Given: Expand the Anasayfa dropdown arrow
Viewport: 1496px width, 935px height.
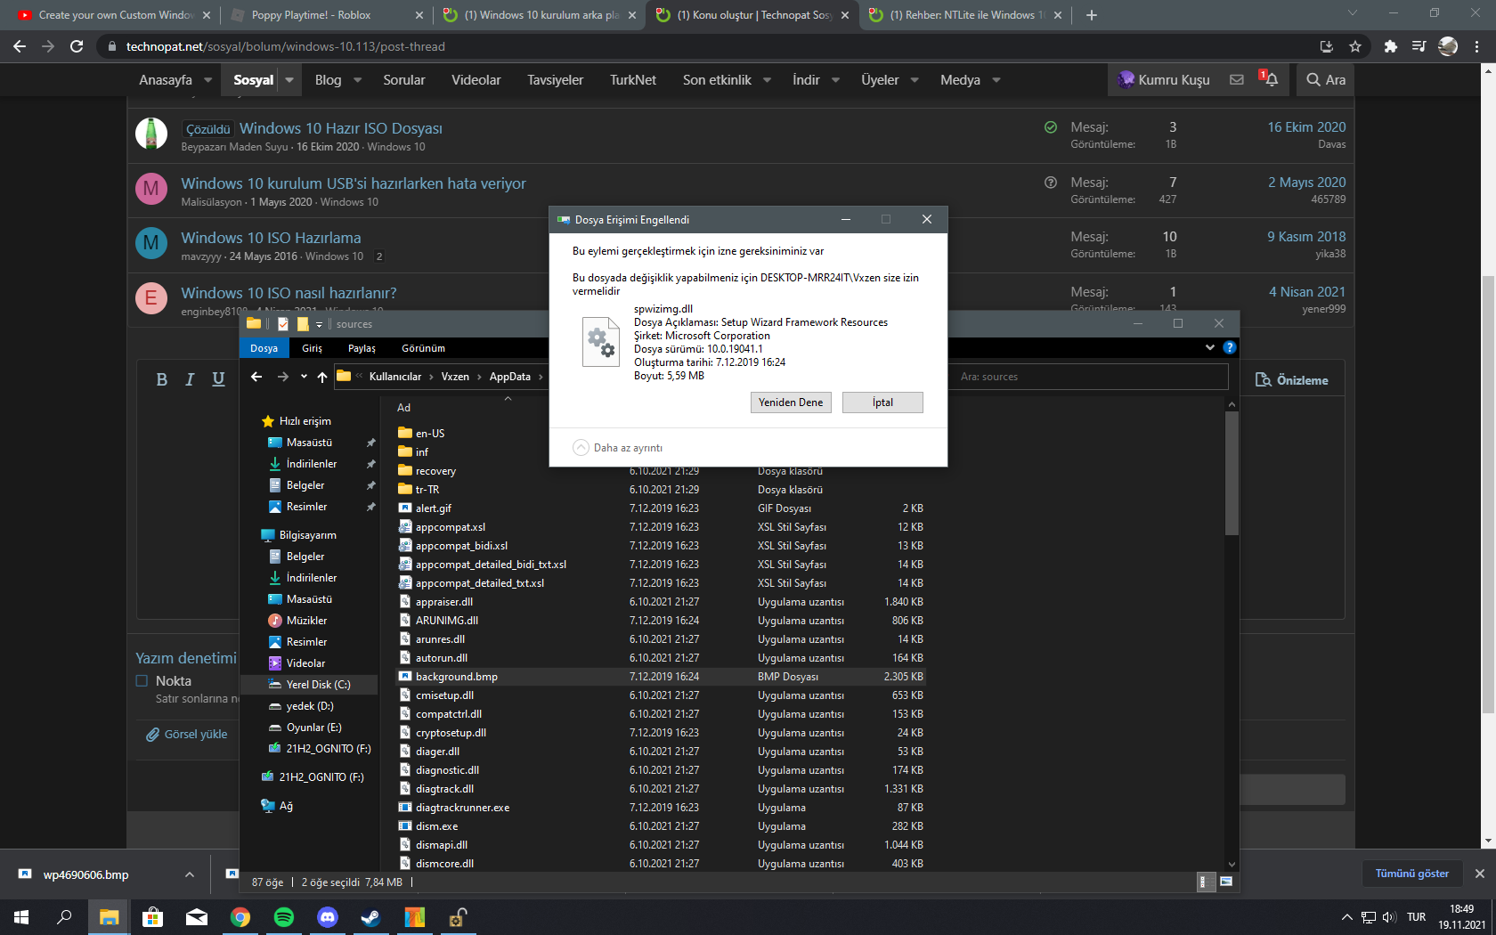Looking at the screenshot, I should (207, 80).
